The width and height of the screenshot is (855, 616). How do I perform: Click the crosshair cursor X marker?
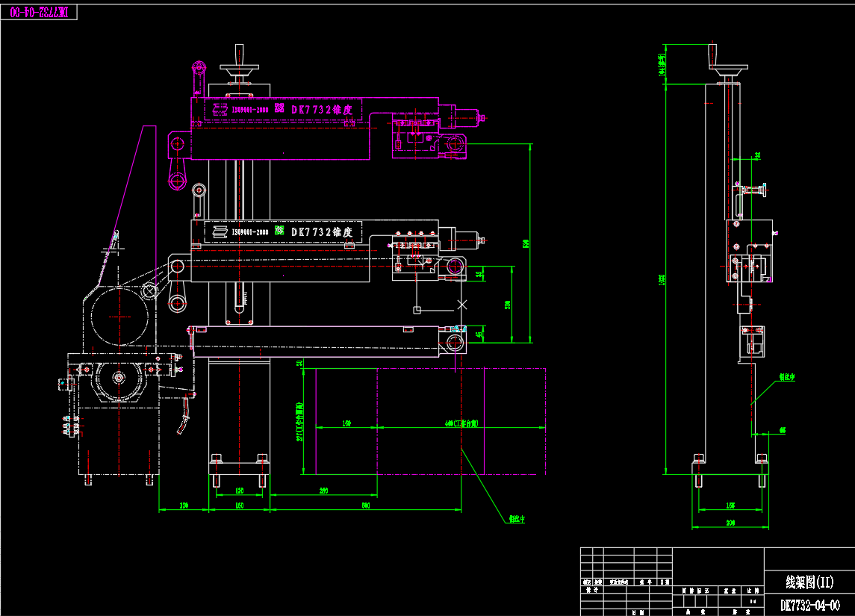[x=462, y=304]
